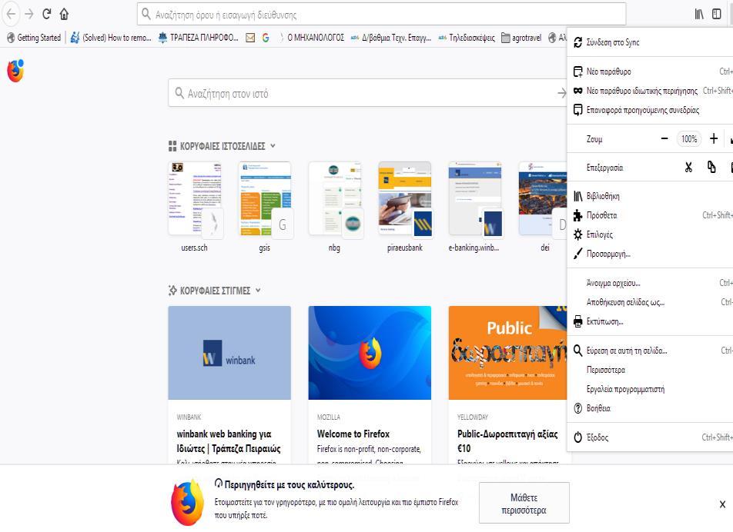Select Άνοιγμα αρχείου... menu entry
Viewport: 733px width, 532px height.
650,283
